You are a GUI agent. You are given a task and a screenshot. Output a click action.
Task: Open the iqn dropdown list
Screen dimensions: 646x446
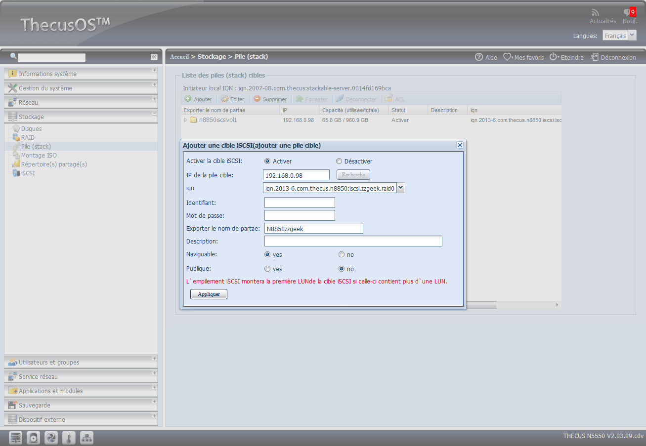401,188
